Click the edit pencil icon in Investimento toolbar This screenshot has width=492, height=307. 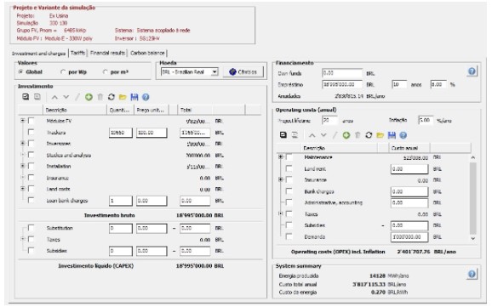click(77, 97)
